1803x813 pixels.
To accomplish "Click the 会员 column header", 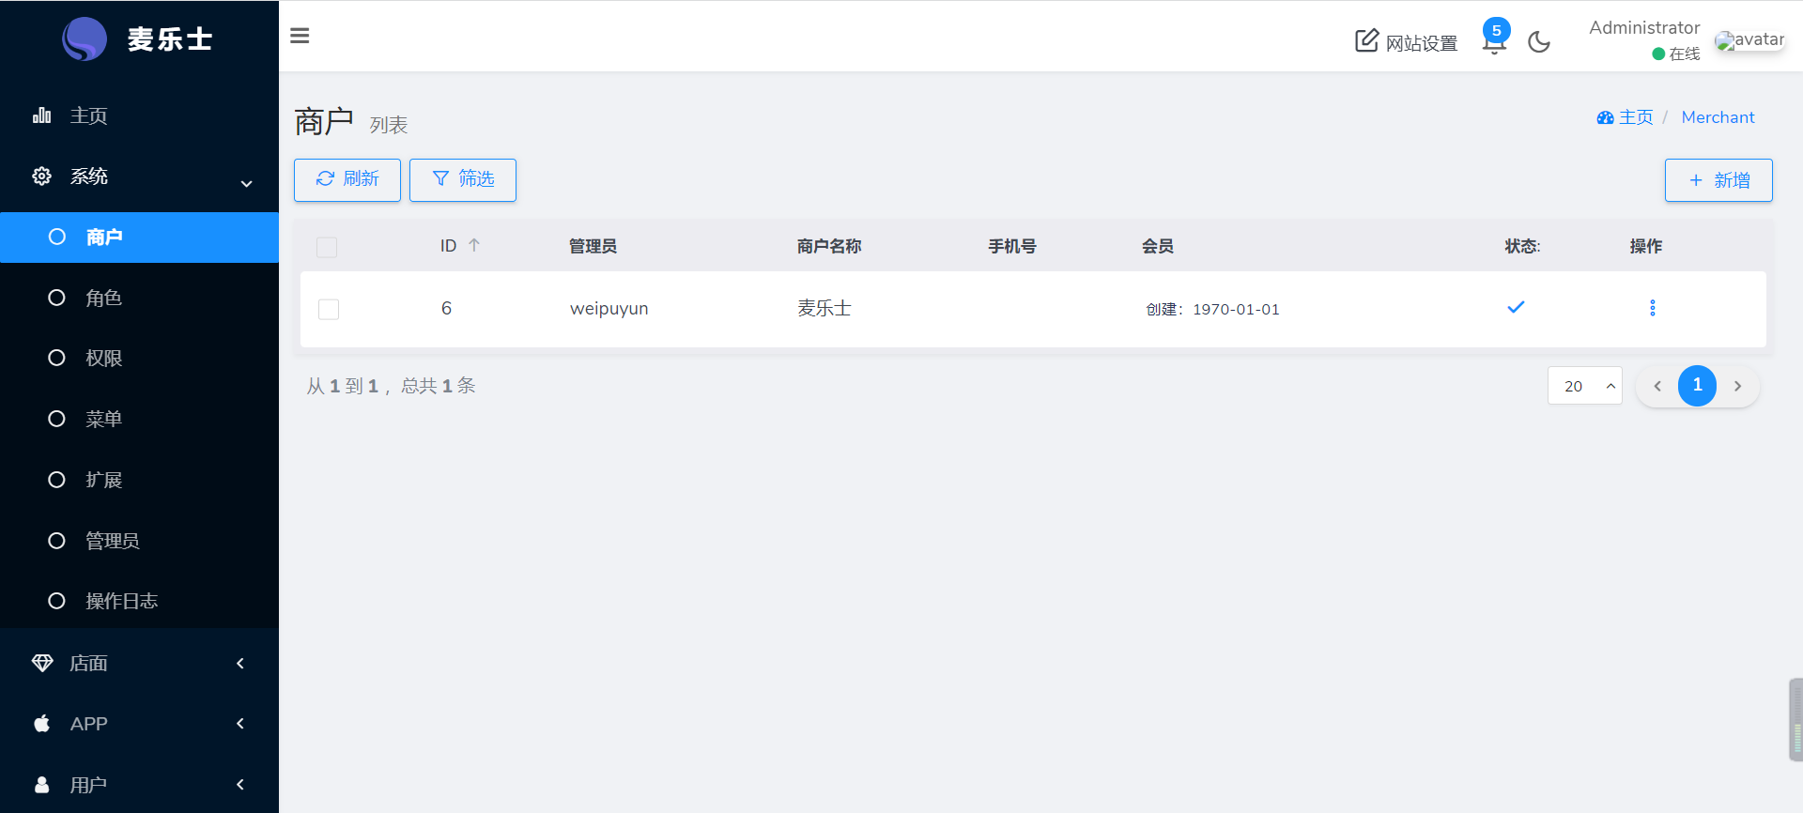I will 1158,246.
